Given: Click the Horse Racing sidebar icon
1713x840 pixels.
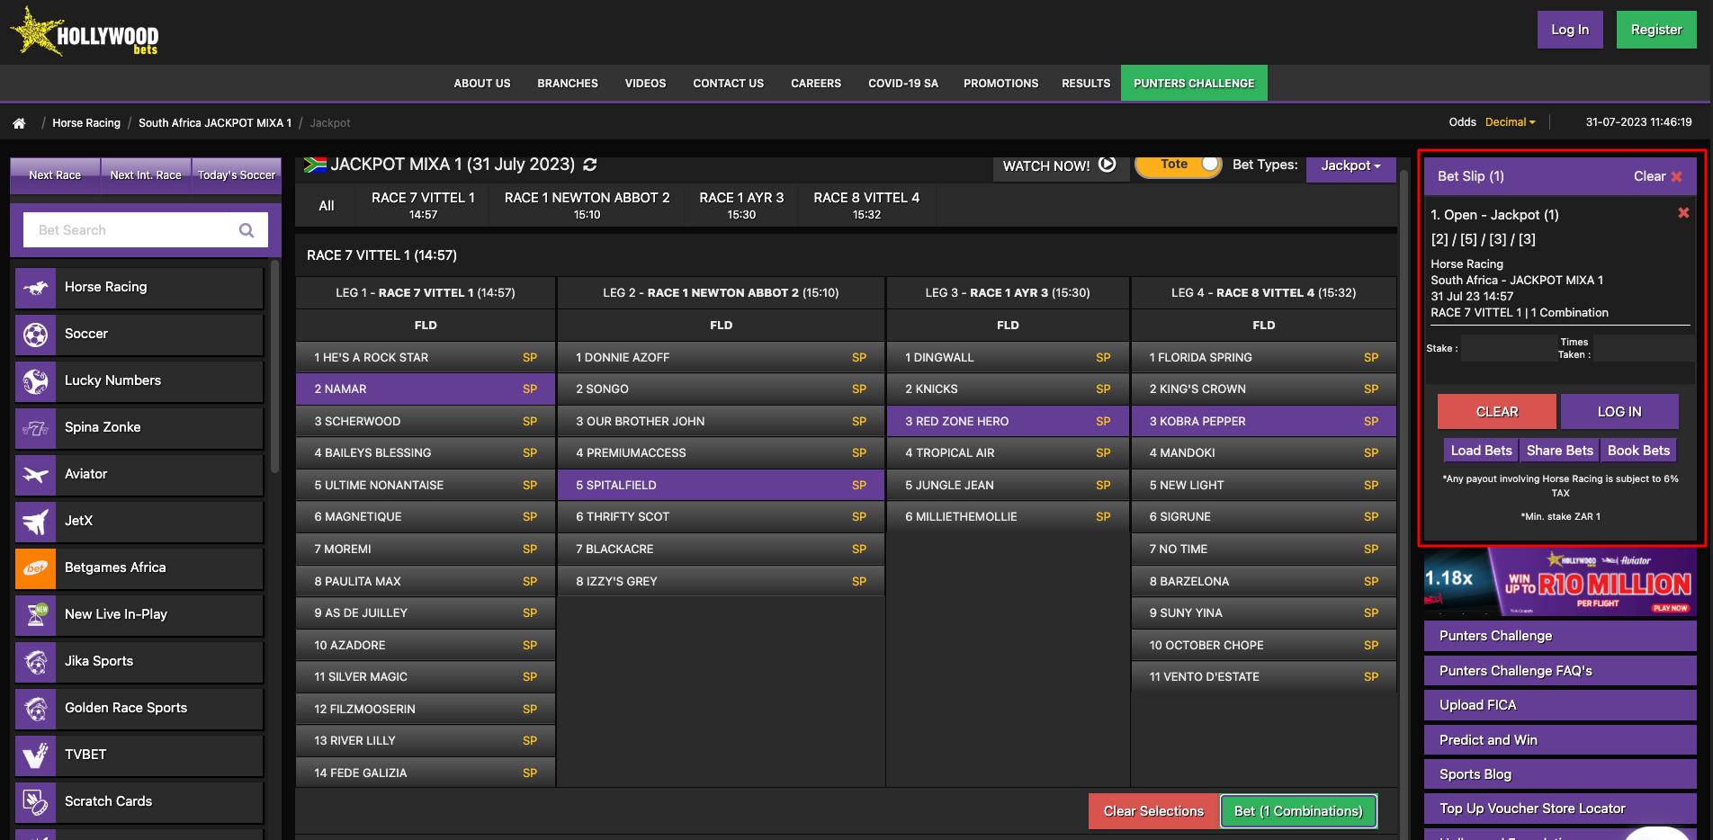Looking at the screenshot, I should pos(36,288).
